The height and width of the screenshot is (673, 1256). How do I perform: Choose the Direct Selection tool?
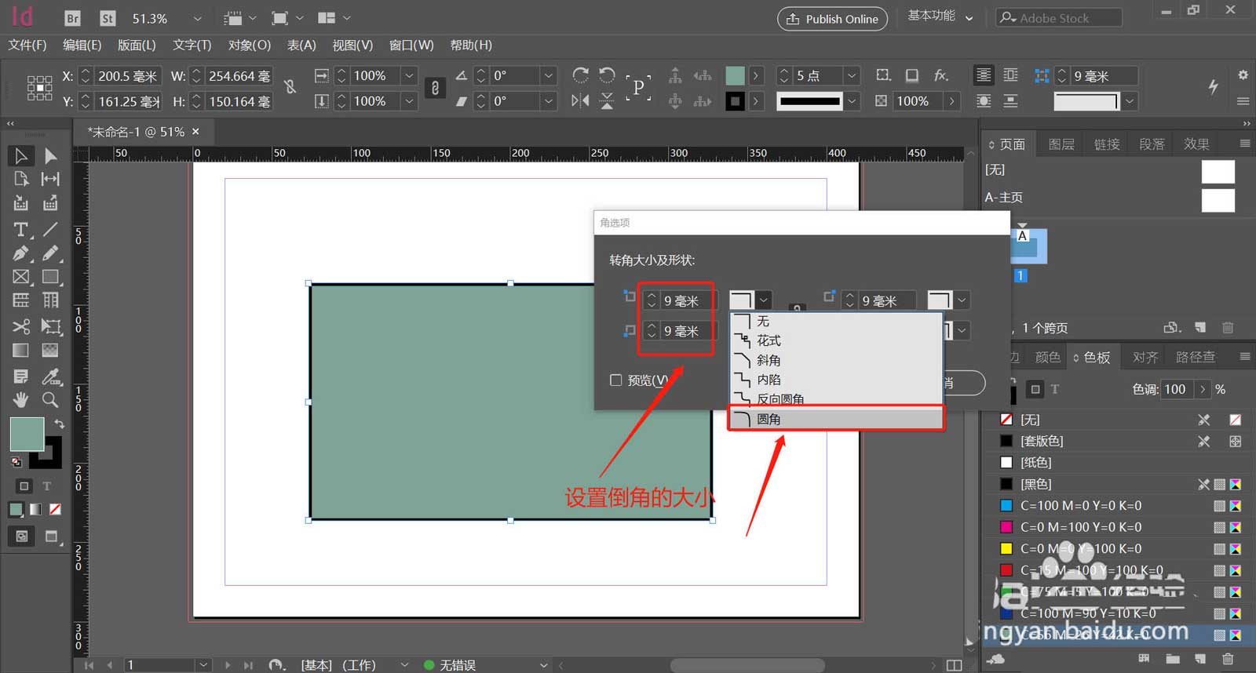point(50,156)
